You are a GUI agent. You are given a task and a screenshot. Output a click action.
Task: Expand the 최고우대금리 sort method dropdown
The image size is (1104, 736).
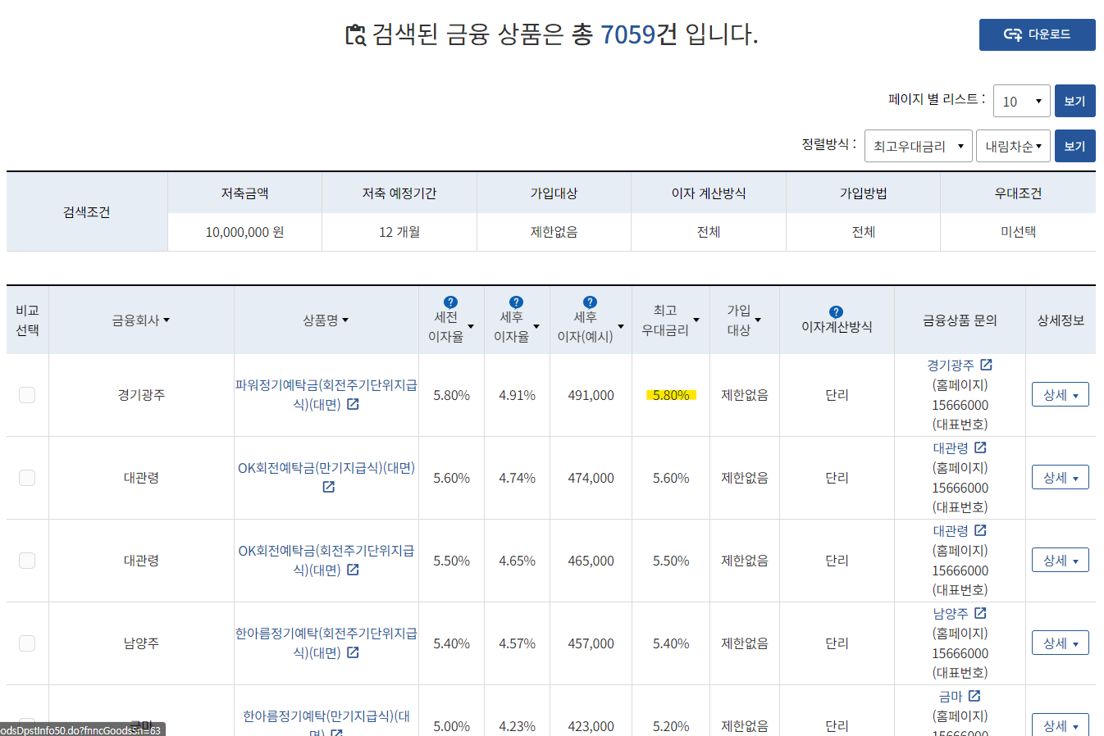(918, 145)
